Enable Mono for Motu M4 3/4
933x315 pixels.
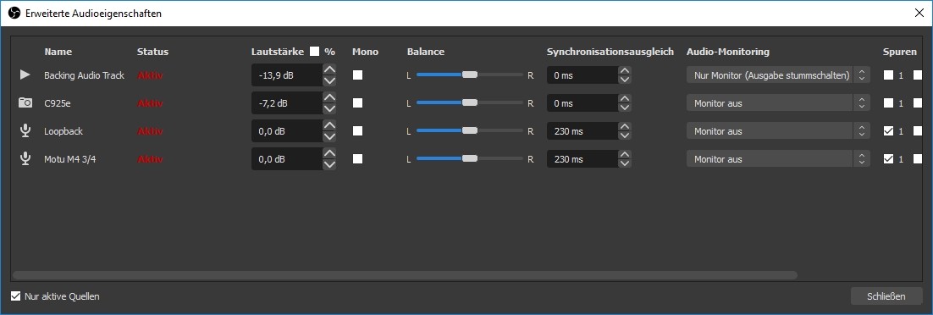point(357,159)
